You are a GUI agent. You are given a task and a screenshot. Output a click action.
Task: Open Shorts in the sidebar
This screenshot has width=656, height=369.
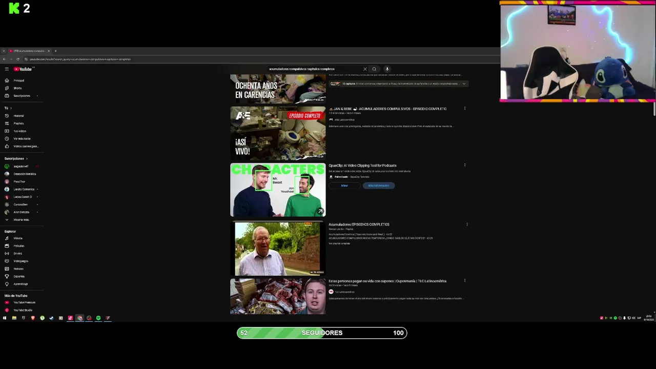pyautogui.click(x=17, y=88)
